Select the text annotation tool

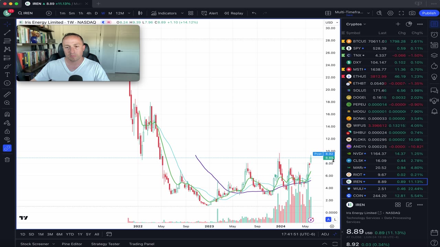click(7, 75)
